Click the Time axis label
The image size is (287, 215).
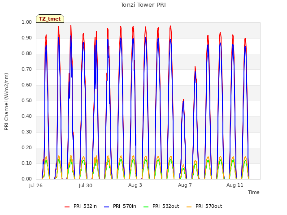click(x=254, y=192)
